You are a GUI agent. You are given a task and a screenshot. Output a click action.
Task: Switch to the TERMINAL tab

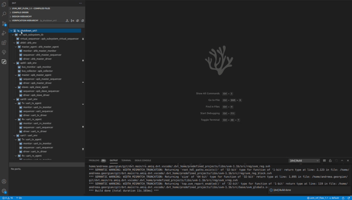click(x=126, y=160)
